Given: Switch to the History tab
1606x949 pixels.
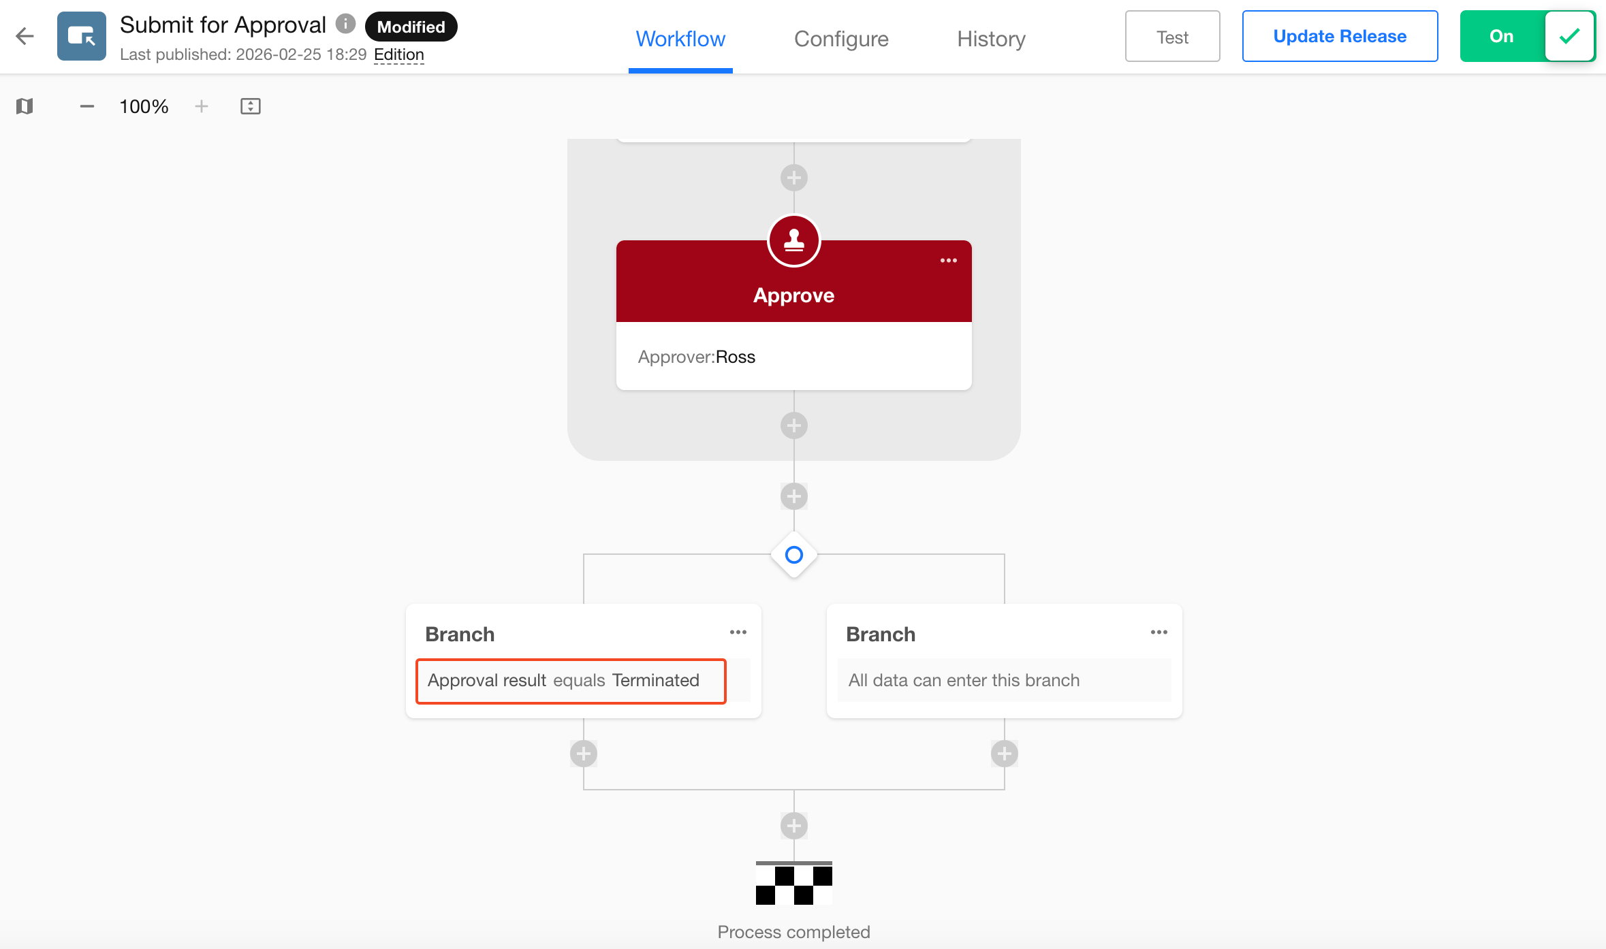Looking at the screenshot, I should pyautogui.click(x=991, y=39).
